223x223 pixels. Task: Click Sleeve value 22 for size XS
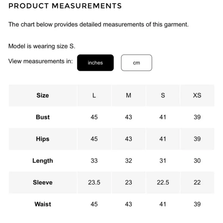[x=197, y=183]
